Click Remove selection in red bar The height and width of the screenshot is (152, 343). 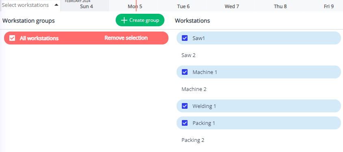(x=126, y=38)
